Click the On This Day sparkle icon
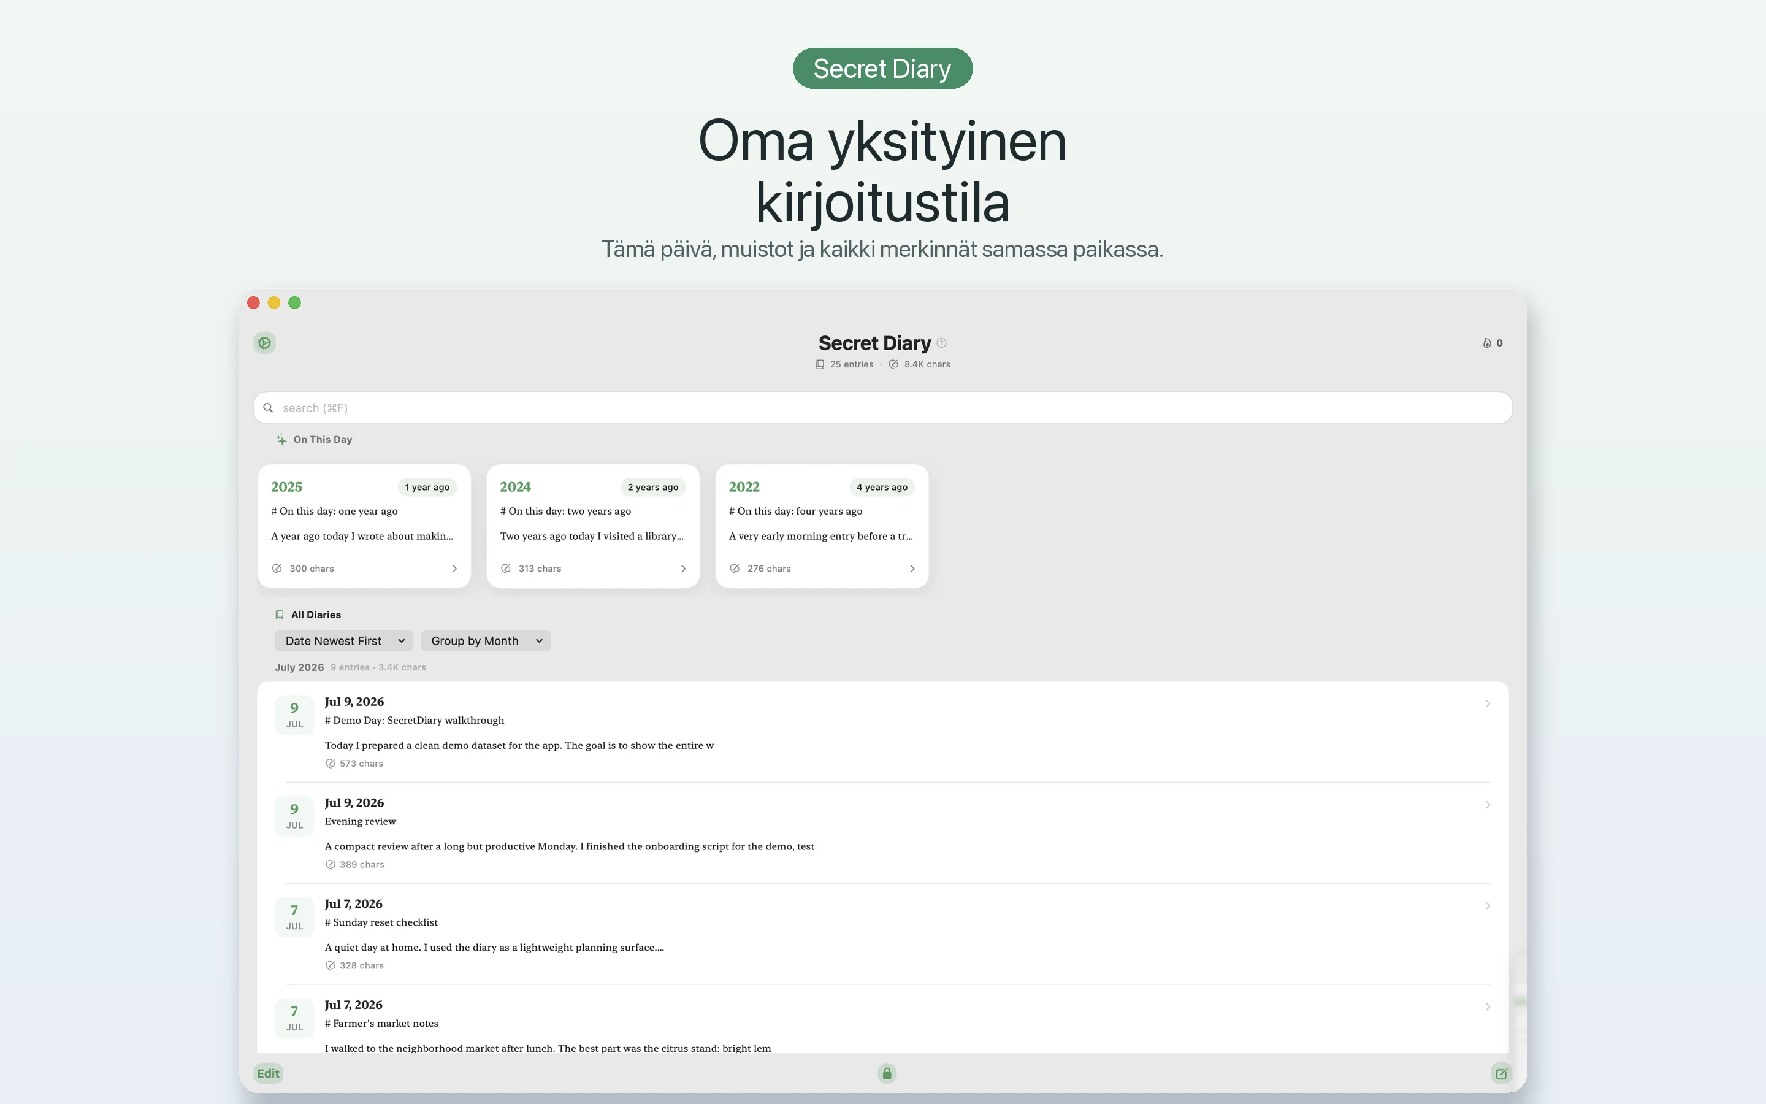1766x1104 pixels. (281, 439)
